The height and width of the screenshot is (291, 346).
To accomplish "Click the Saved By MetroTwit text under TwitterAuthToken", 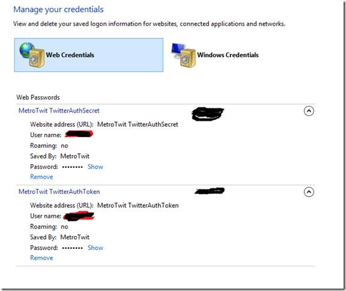I will point(59,237).
